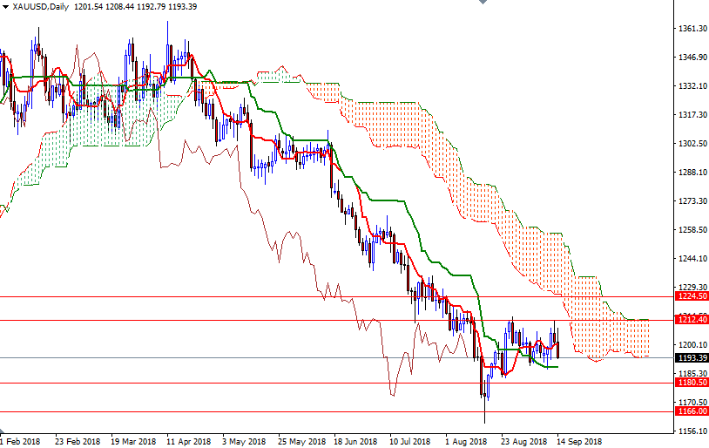Select the red 1166.00 price label
The image size is (709, 448).
[x=692, y=411]
